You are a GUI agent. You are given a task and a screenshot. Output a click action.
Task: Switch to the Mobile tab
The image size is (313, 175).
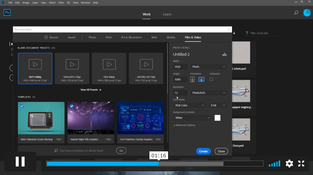(171, 37)
